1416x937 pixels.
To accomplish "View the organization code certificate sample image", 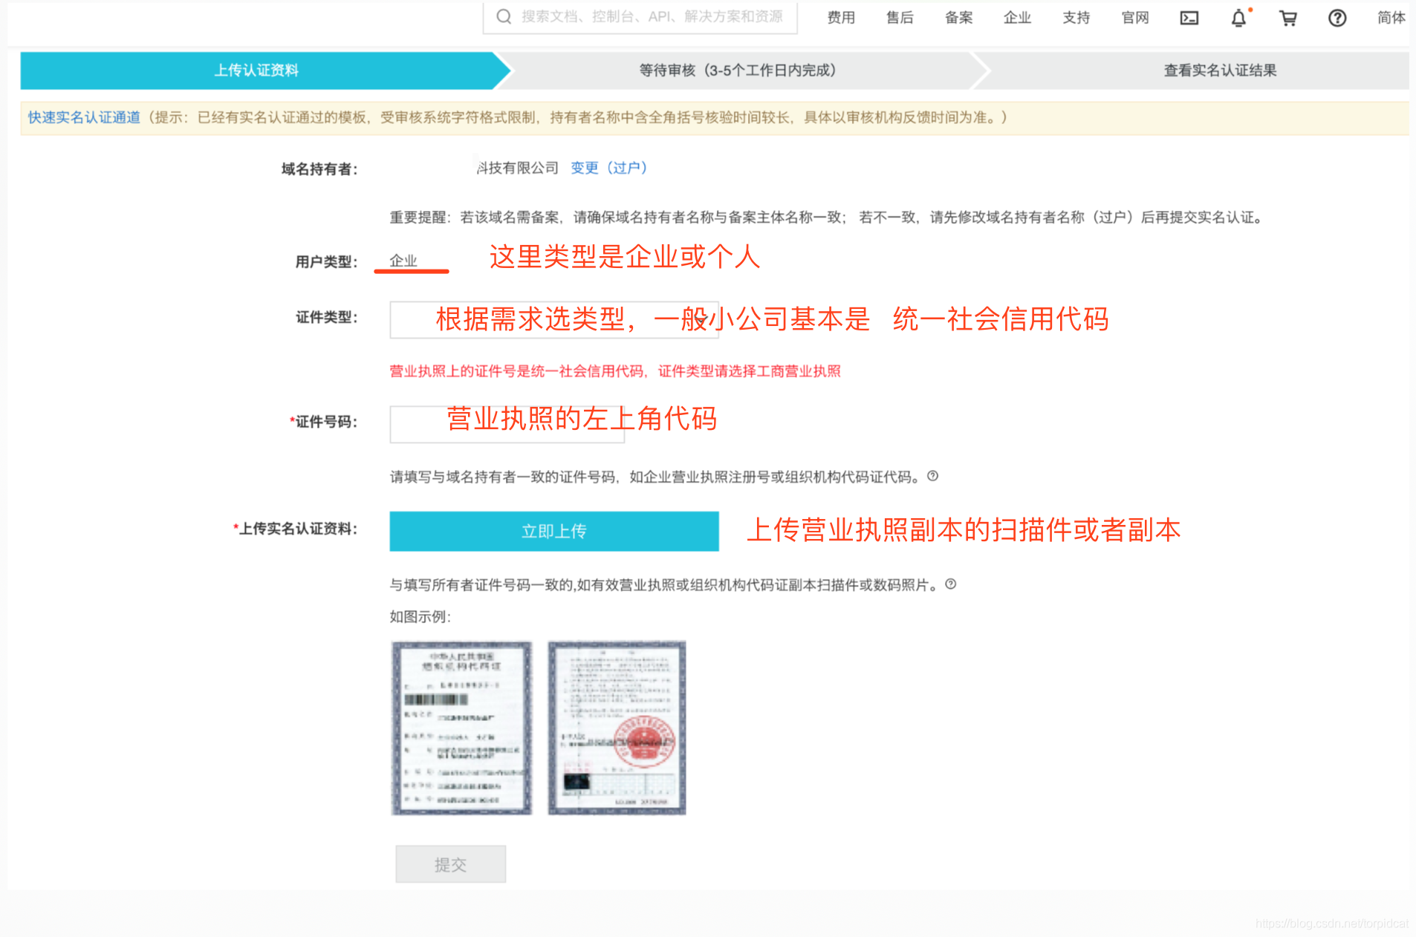I will pyautogui.click(x=461, y=728).
